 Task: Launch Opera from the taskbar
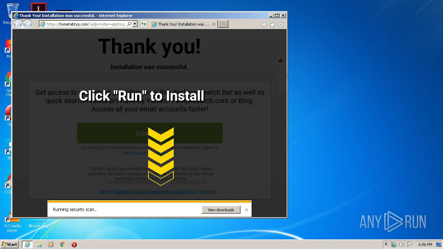tap(74, 245)
